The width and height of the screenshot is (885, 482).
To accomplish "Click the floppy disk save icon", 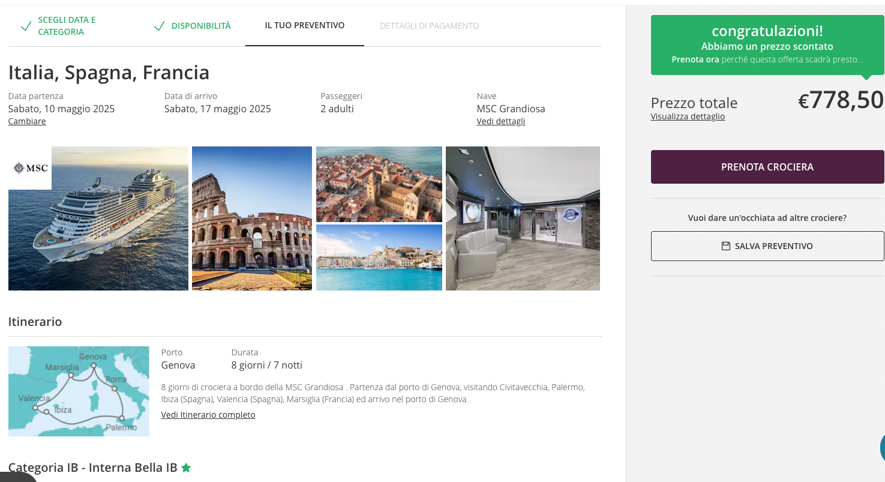I will tap(726, 246).
